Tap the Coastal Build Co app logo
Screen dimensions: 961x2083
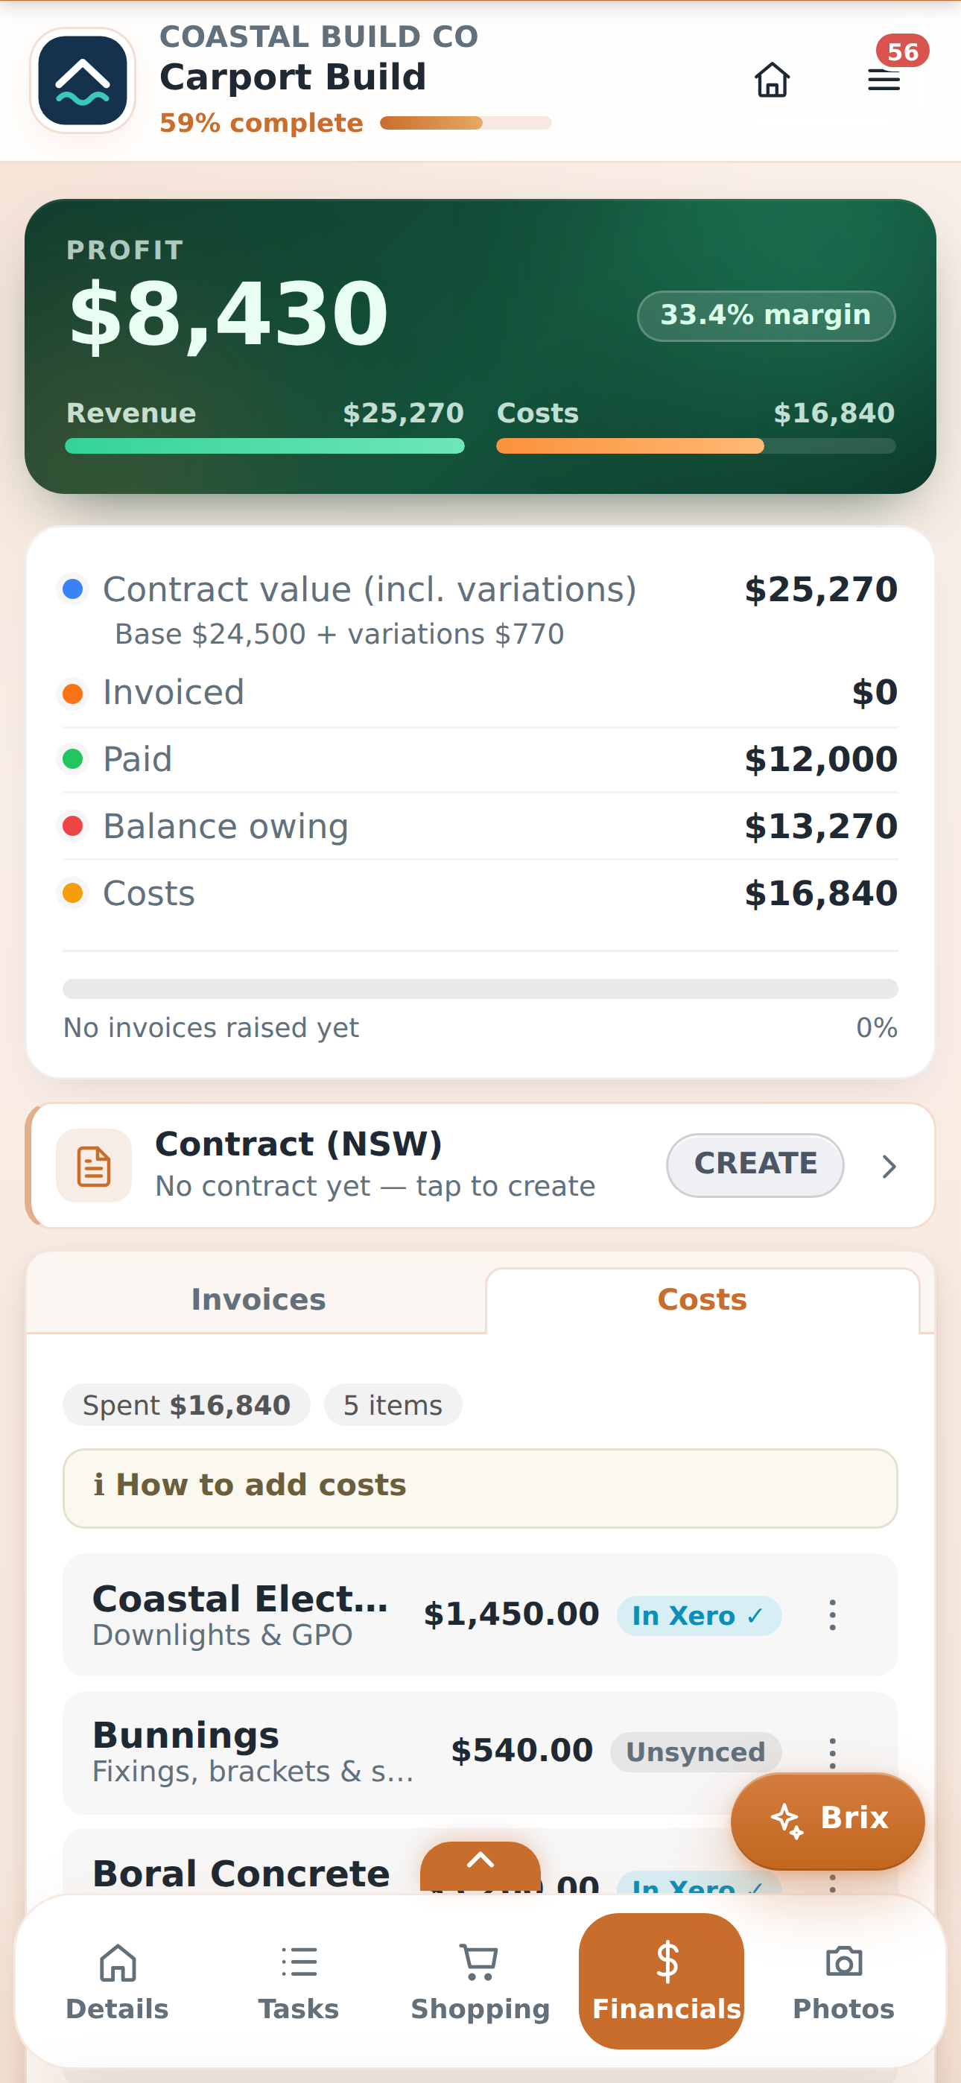coord(83,80)
